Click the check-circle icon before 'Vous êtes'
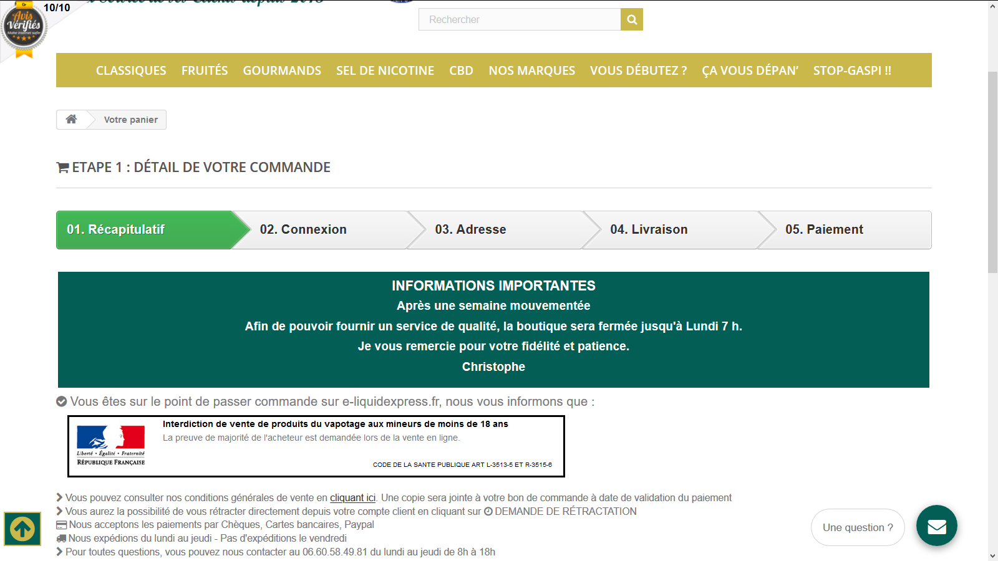The width and height of the screenshot is (998, 561). (62, 401)
